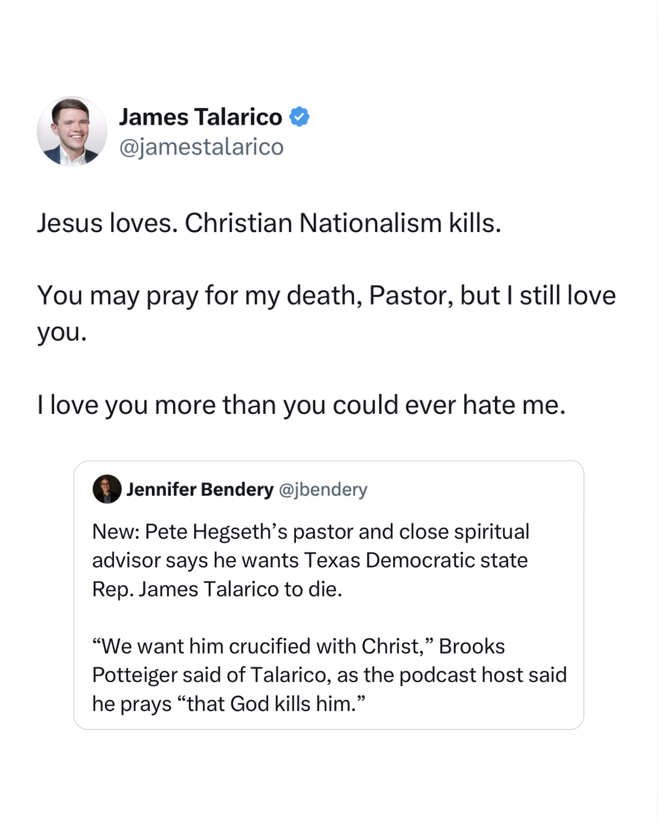Open the James Talarico display name link
658x823 pixels.
[200, 117]
